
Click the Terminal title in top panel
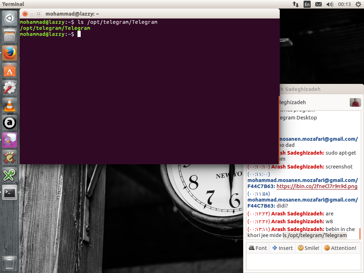(13, 4)
